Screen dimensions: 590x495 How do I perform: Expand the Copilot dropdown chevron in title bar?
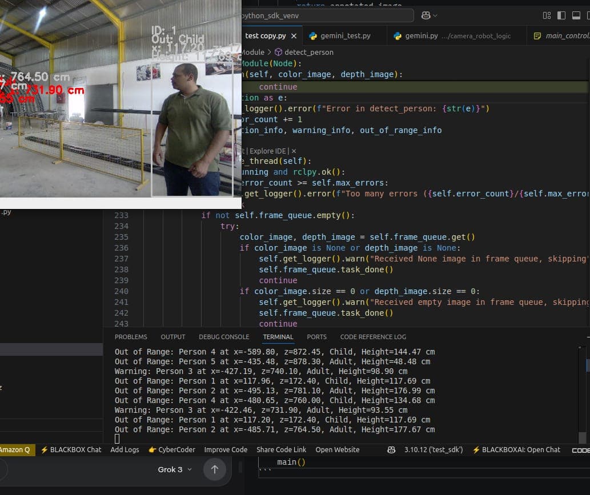[435, 15]
